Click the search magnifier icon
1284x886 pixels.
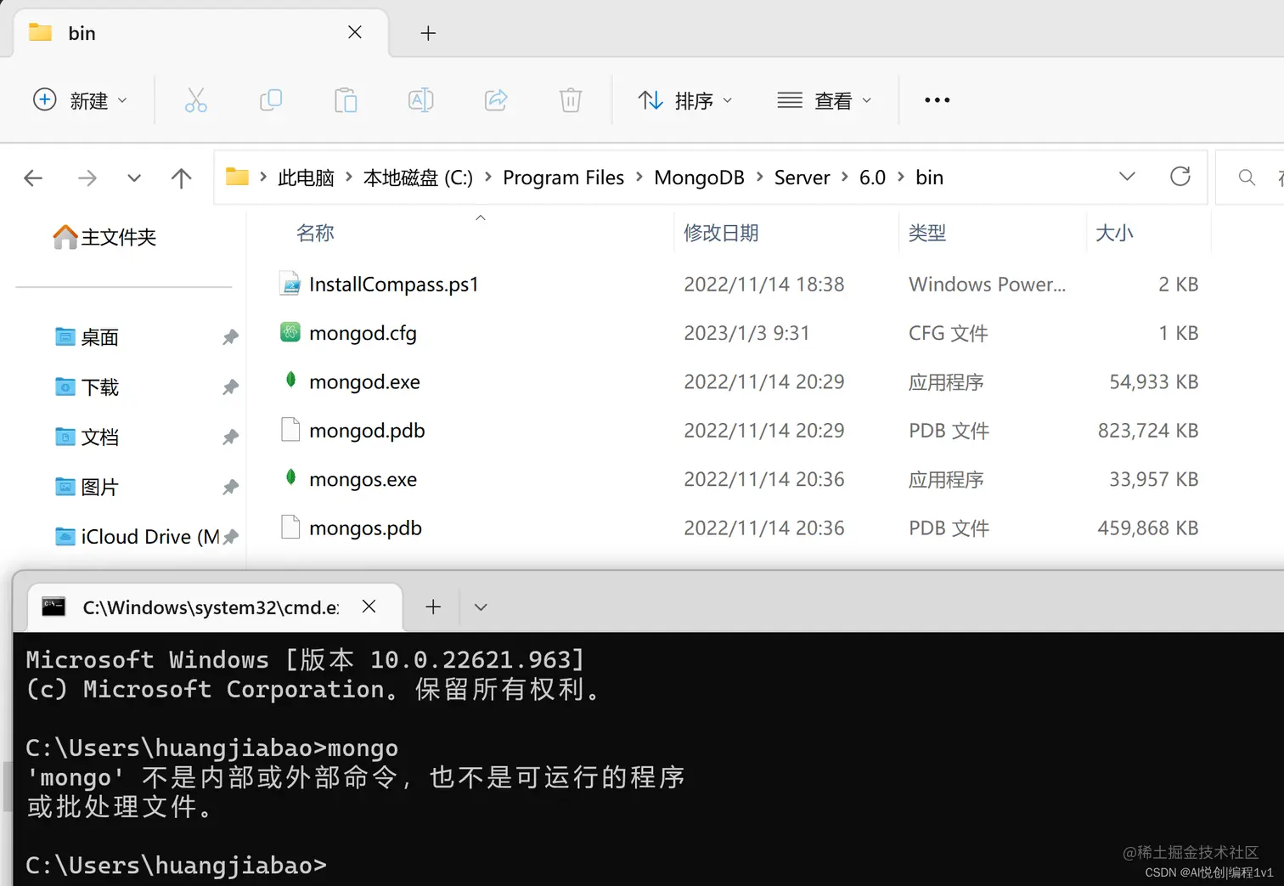pyautogui.click(x=1247, y=178)
